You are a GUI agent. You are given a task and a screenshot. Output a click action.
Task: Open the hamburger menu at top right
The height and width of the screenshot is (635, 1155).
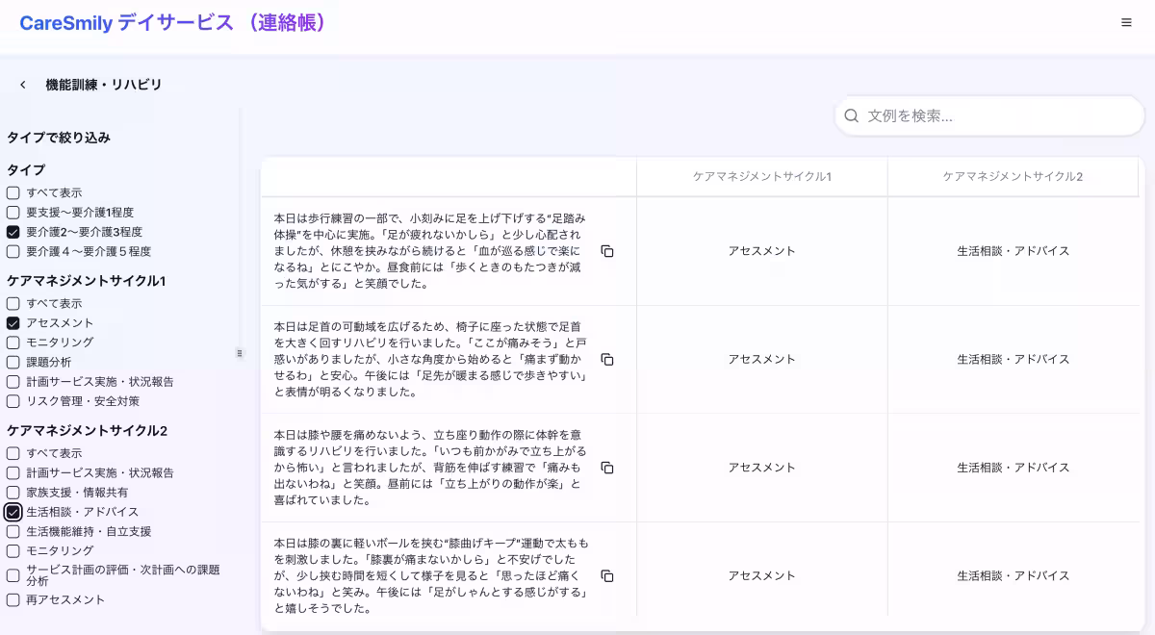point(1124,22)
